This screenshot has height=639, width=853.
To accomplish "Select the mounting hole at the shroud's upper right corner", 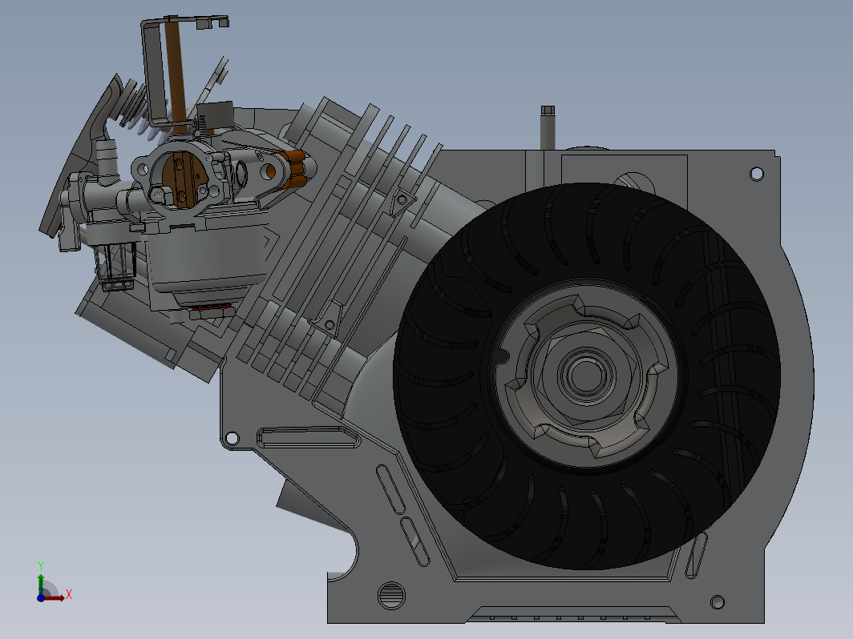I will pyautogui.click(x=757, y=174).
